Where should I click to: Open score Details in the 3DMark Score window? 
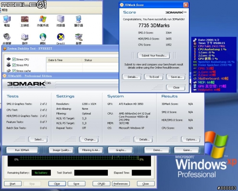click(x=132, y=77)
